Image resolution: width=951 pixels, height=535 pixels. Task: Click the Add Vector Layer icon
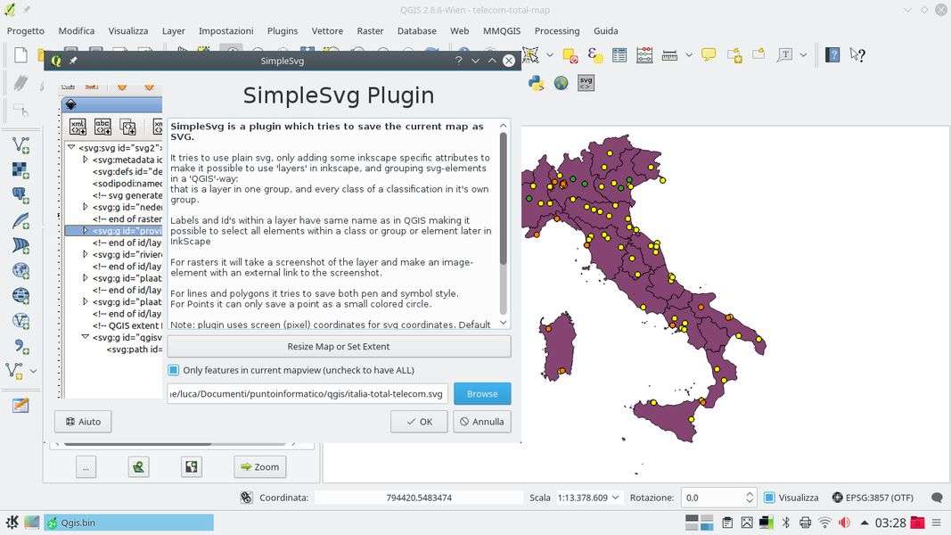pyautogui.click(x=20, y=145)
